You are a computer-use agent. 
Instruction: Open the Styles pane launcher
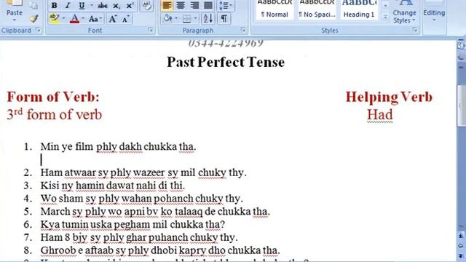coord(414,30)
